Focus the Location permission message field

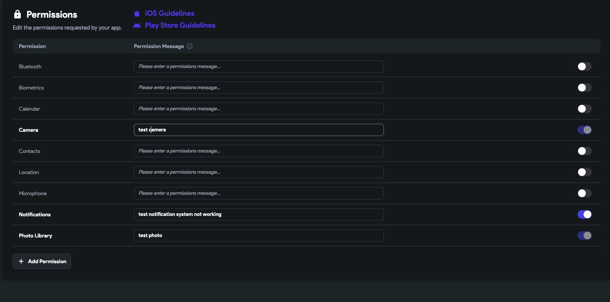click(258, 172)
